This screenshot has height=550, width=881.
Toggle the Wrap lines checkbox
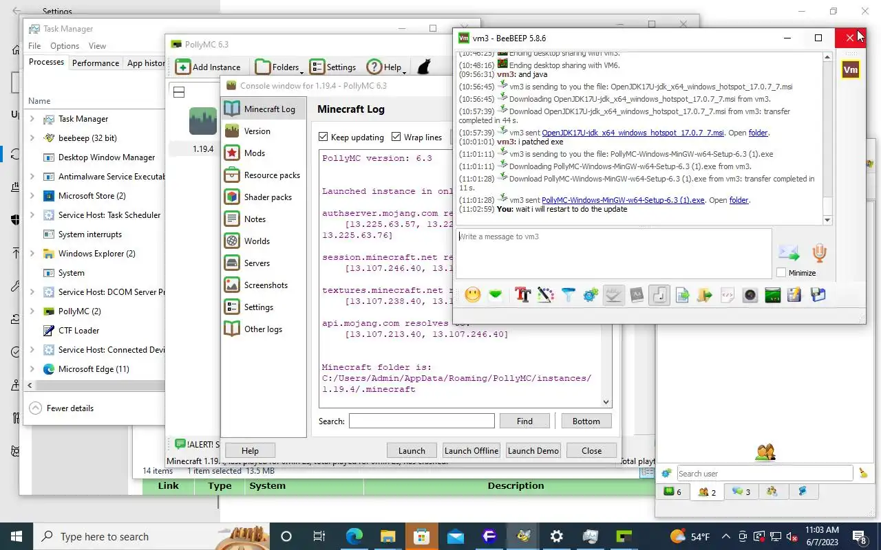pyautogui.click(x=396, y=137)
